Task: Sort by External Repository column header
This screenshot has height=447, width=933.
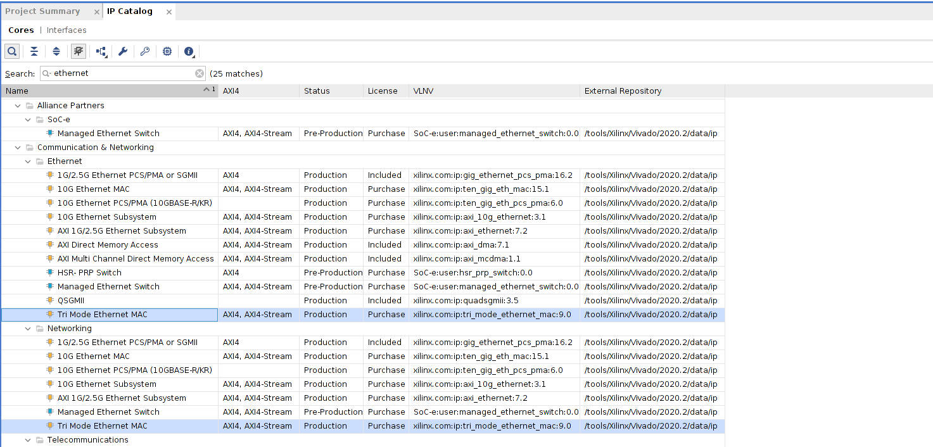Action: (652, 91)
